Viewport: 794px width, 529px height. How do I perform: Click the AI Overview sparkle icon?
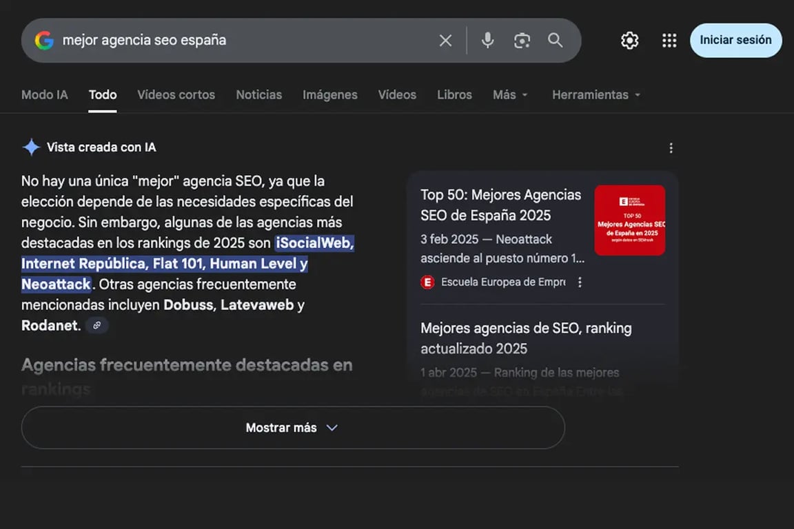[30, 147]
